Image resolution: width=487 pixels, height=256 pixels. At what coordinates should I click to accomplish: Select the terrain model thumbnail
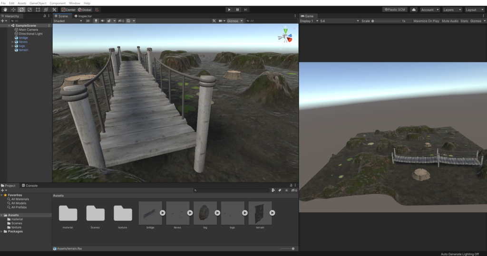(260, 213)
